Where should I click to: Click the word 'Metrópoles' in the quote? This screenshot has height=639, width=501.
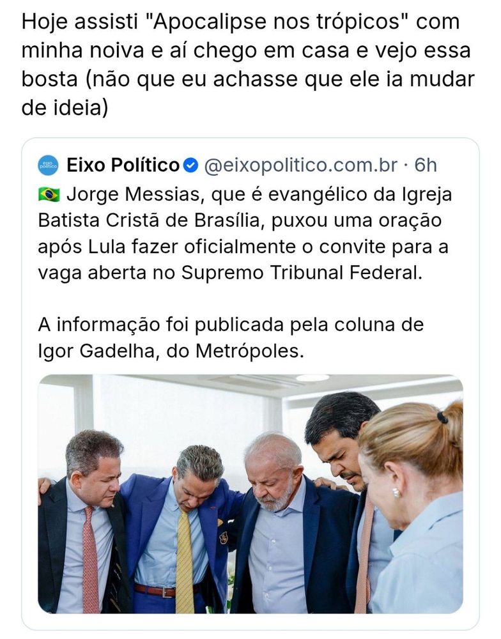tap(250, 351)
